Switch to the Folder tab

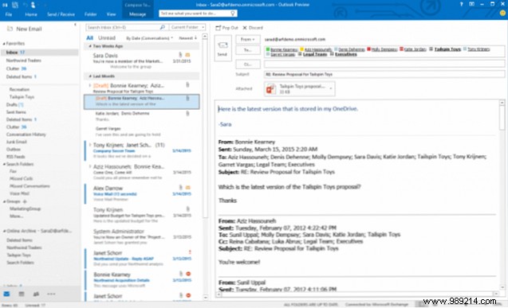tap(90, 14)
